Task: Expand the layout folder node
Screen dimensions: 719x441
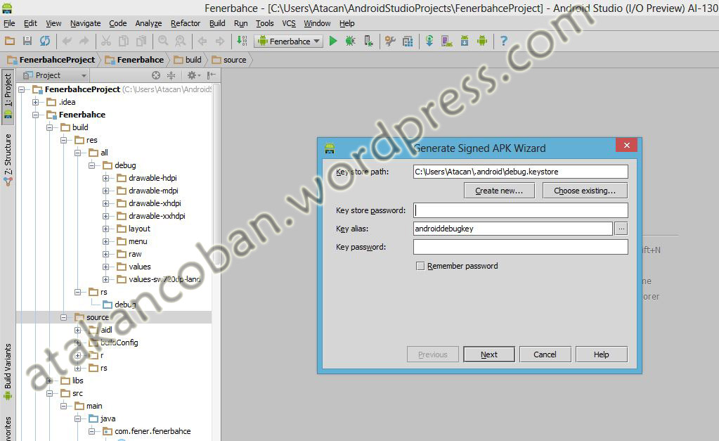Action: click(x=106, y=229)
